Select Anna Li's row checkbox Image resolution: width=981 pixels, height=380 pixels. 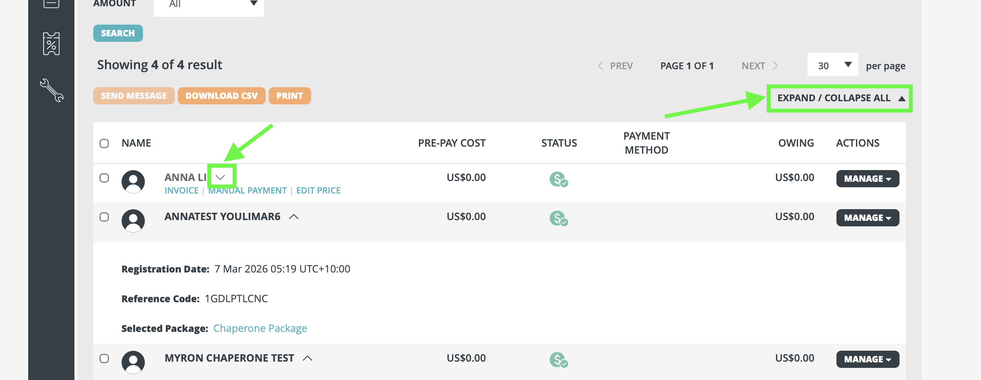pyautogui.click(x=104, y=178)
